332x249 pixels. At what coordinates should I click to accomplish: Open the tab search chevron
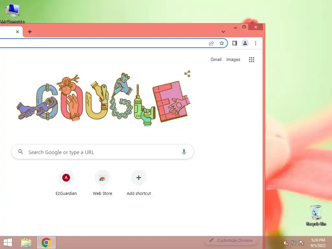click(x=223, y=32)
